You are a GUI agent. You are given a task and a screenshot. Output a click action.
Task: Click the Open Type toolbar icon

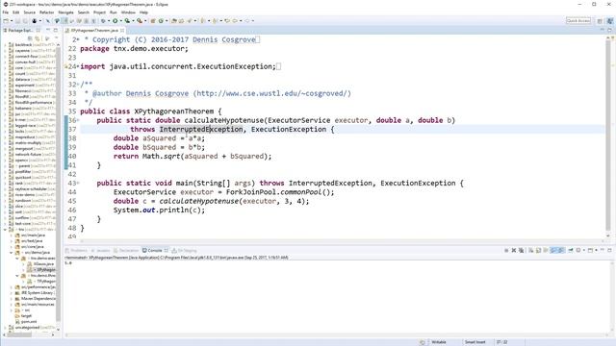coord(174,21)
